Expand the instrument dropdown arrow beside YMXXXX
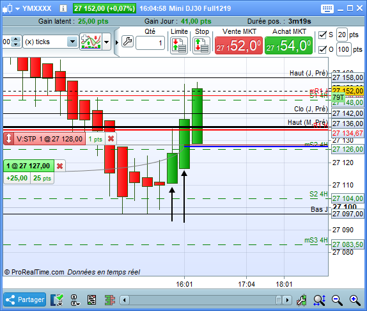The height and width of the screenshot is (311, 367). click(x=17, y=9)
